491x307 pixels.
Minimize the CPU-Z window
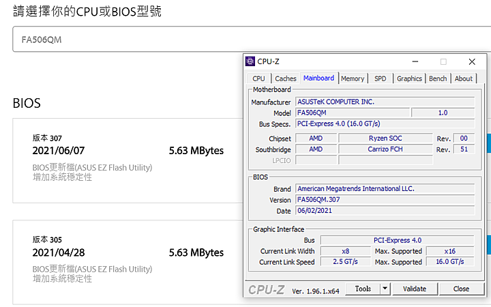(415, 61)
